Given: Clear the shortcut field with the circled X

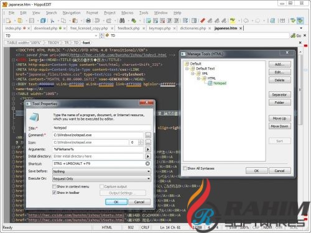Looking at the screenshot, I should (147, 163).
